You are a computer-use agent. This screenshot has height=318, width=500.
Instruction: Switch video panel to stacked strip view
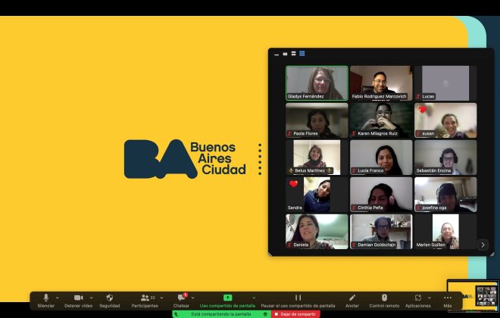tap(293, 54)
